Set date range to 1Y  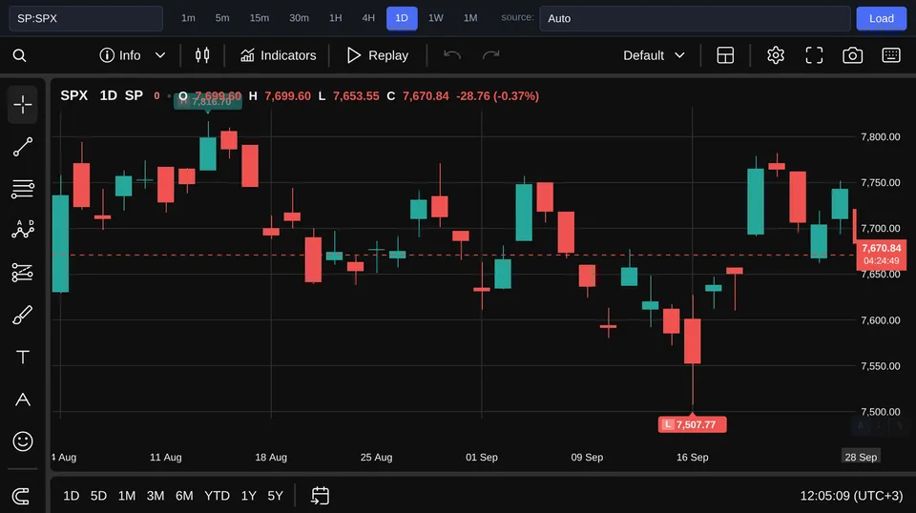[249, 496]
